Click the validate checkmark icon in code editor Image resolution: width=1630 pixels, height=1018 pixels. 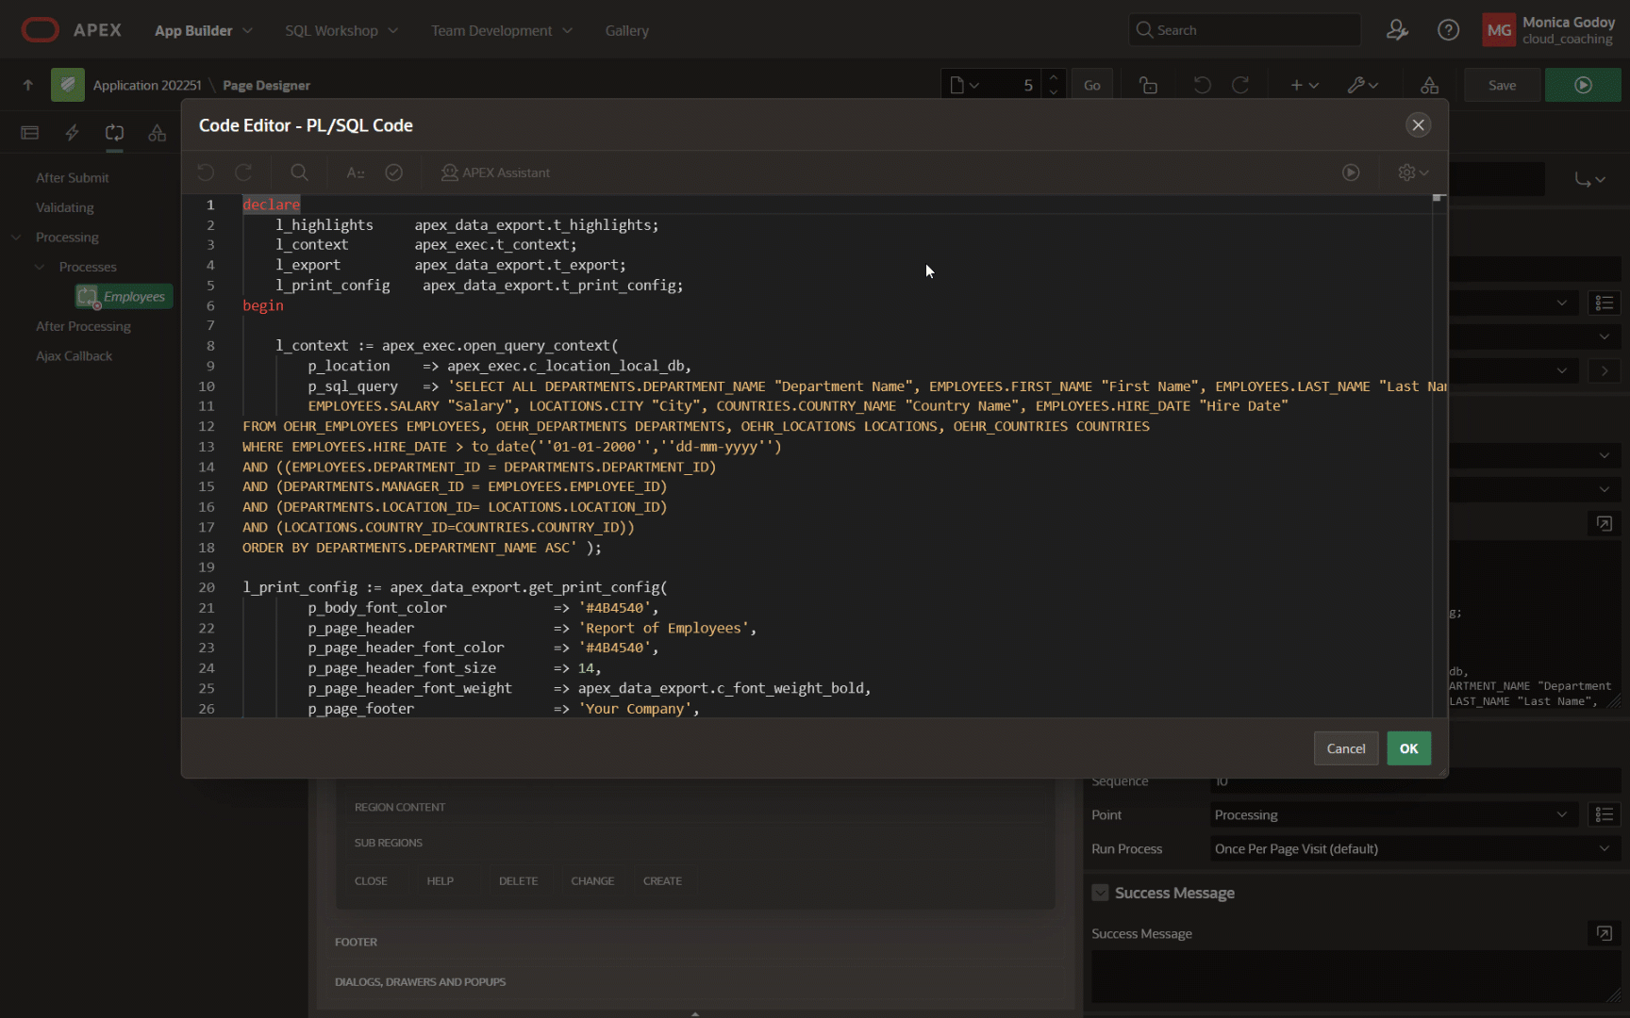394,172
